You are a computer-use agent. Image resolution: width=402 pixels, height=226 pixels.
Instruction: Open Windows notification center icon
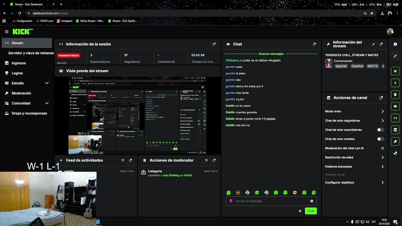tap(395, 222)
